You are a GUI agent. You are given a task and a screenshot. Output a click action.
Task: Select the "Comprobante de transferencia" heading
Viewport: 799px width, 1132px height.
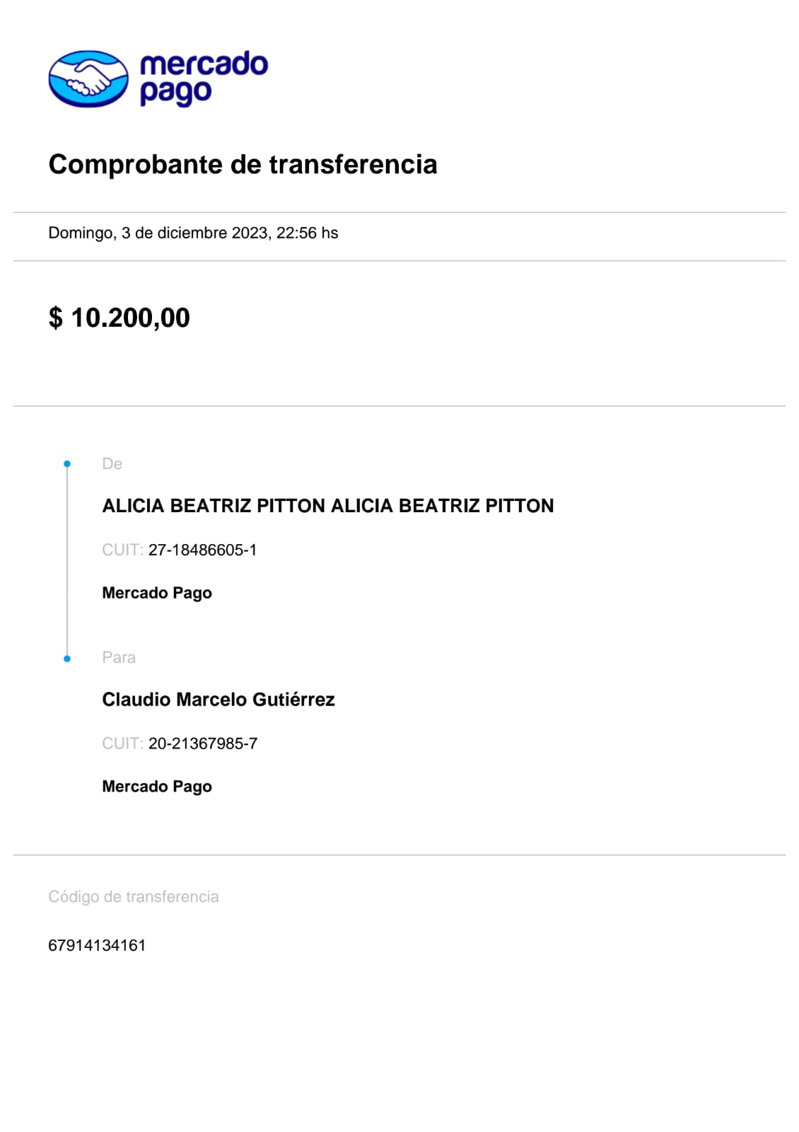pyautogui.click(x=243, y=164)
